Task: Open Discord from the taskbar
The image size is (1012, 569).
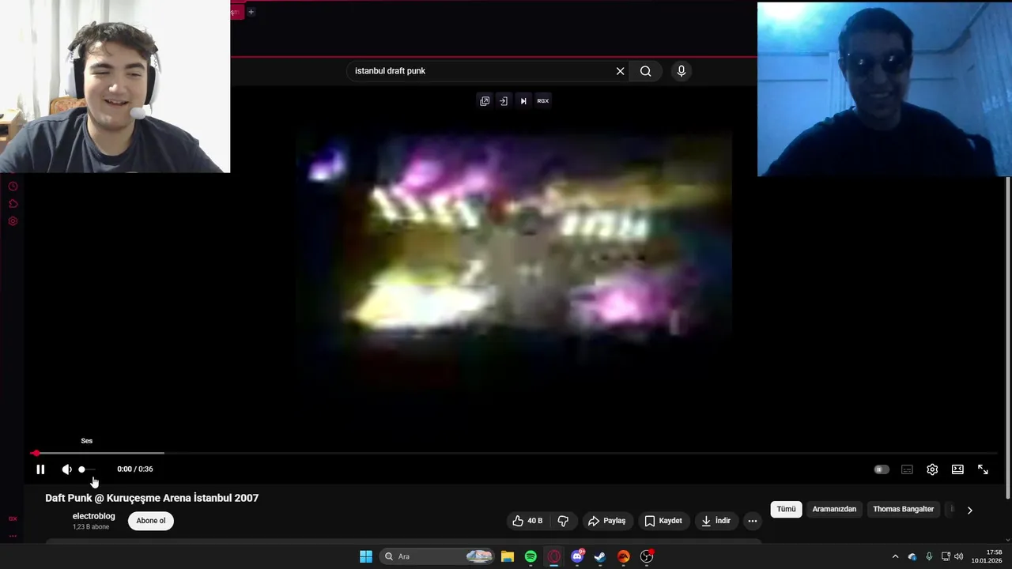Action: pos(577,556)
